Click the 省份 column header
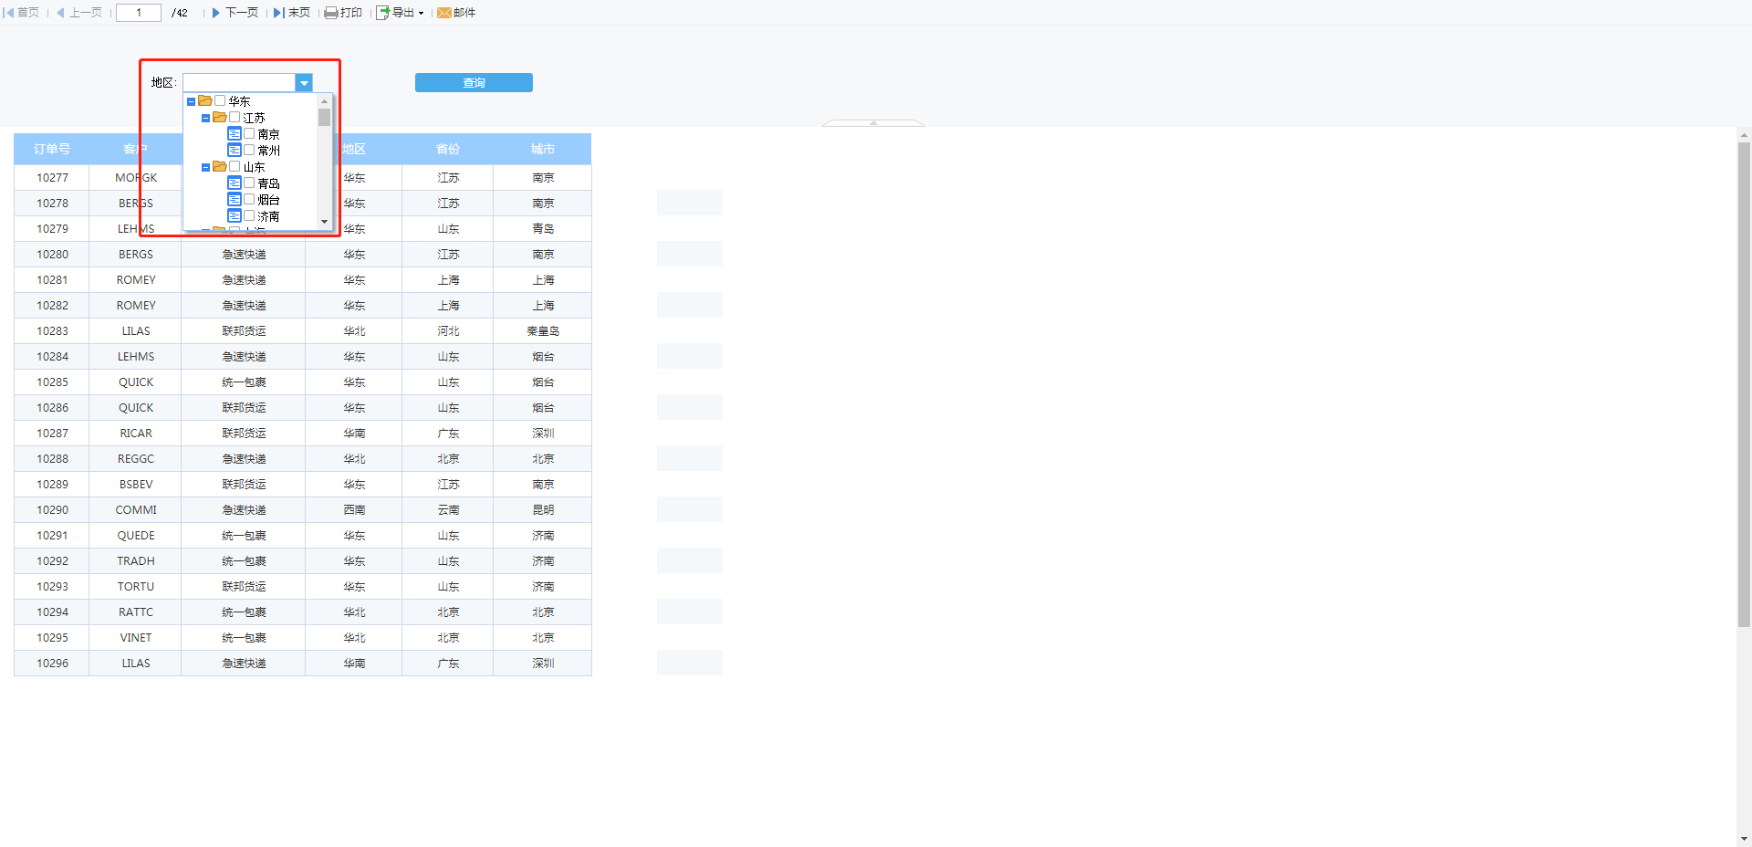 [x=448, y=150]
